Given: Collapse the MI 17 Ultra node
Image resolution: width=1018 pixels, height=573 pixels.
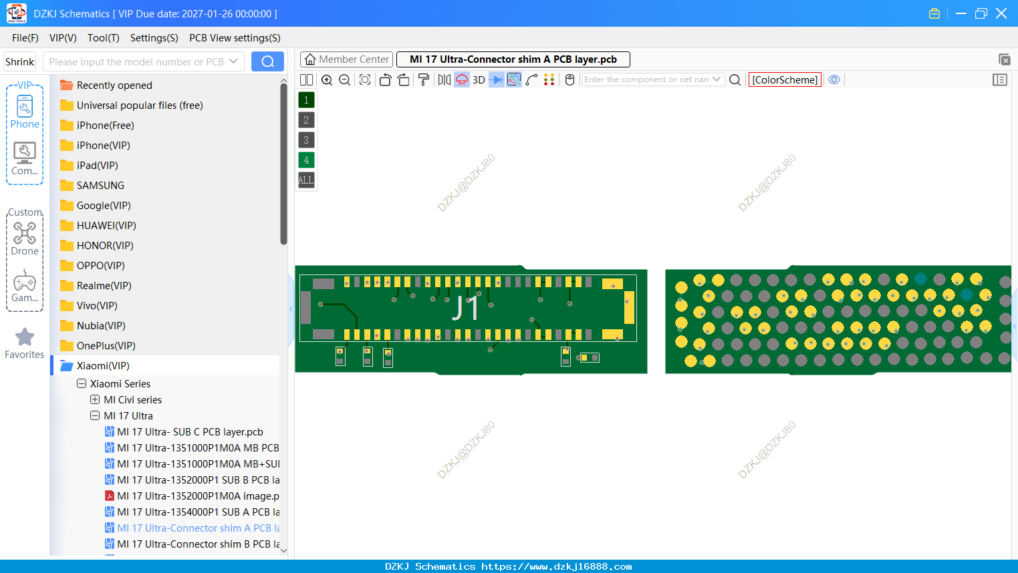Looking at the screenshot, I should (x=95, y=416).
